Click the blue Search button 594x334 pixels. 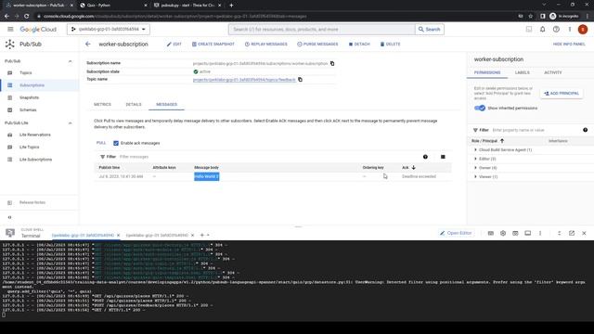coord(430,29)
